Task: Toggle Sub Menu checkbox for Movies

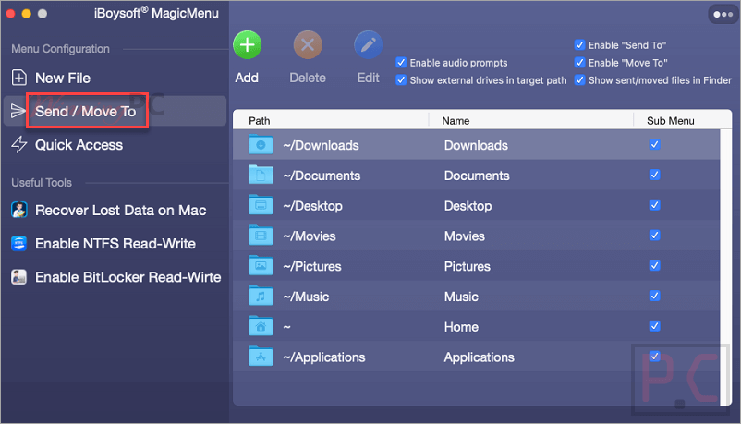Action: pyautogui.click(x=654, y=235)
